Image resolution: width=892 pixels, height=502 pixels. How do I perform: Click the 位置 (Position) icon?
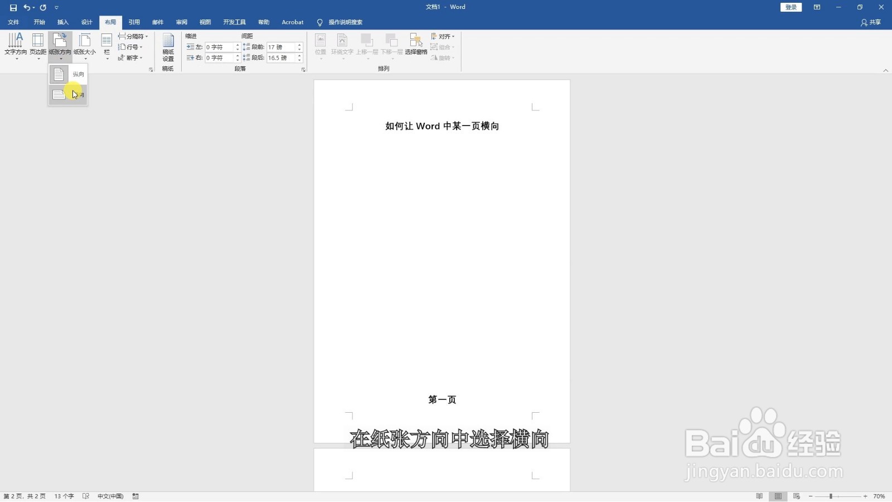click(x=321, y=46)
